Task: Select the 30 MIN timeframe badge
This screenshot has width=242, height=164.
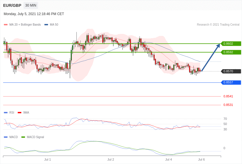Action: (31, 5)
